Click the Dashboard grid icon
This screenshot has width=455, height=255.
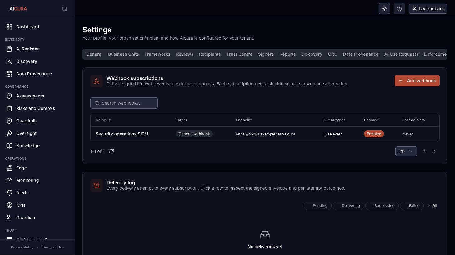[9, 27]
